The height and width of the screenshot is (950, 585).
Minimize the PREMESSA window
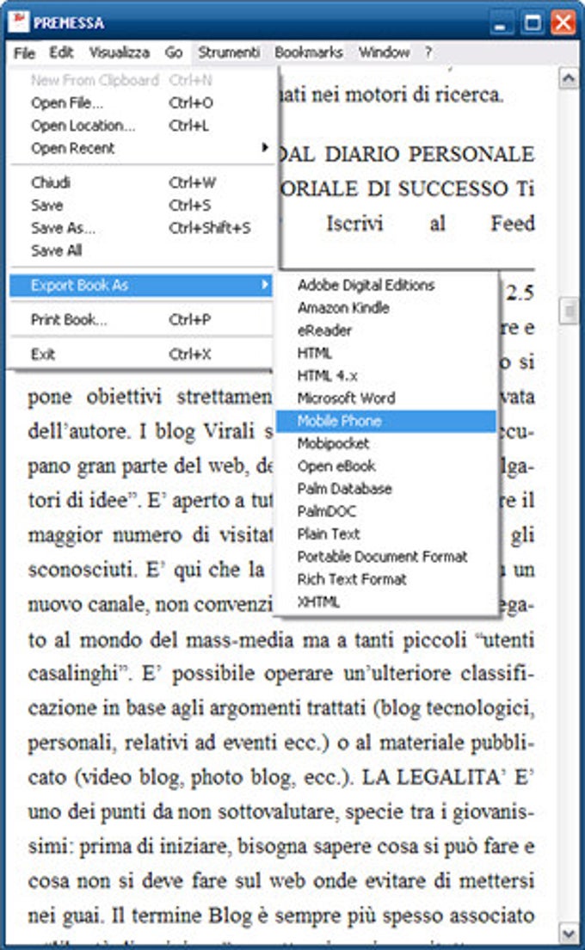500,23
